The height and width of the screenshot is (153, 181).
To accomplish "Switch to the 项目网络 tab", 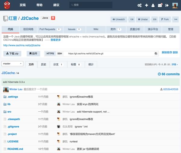I will (28, 29).
